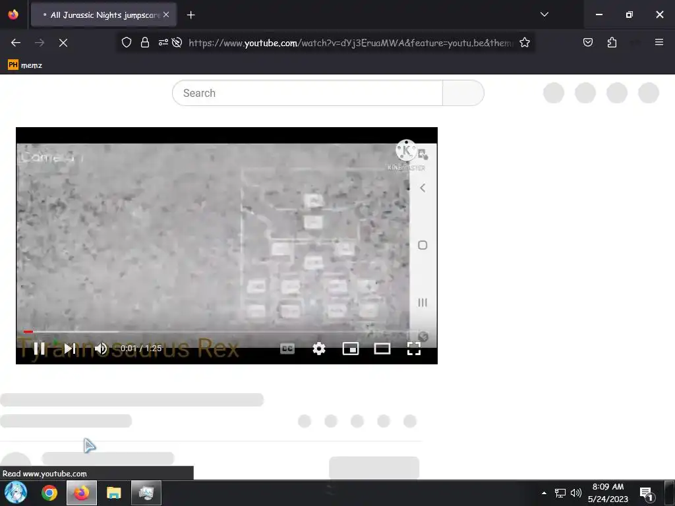
Task: Skip to the next video
Action: pos(70,349)
